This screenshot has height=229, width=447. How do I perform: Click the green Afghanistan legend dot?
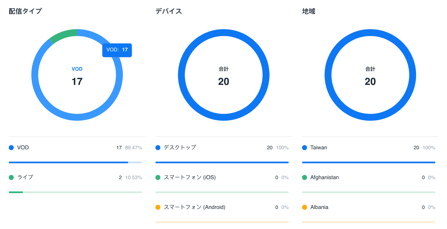coord(305,178)
